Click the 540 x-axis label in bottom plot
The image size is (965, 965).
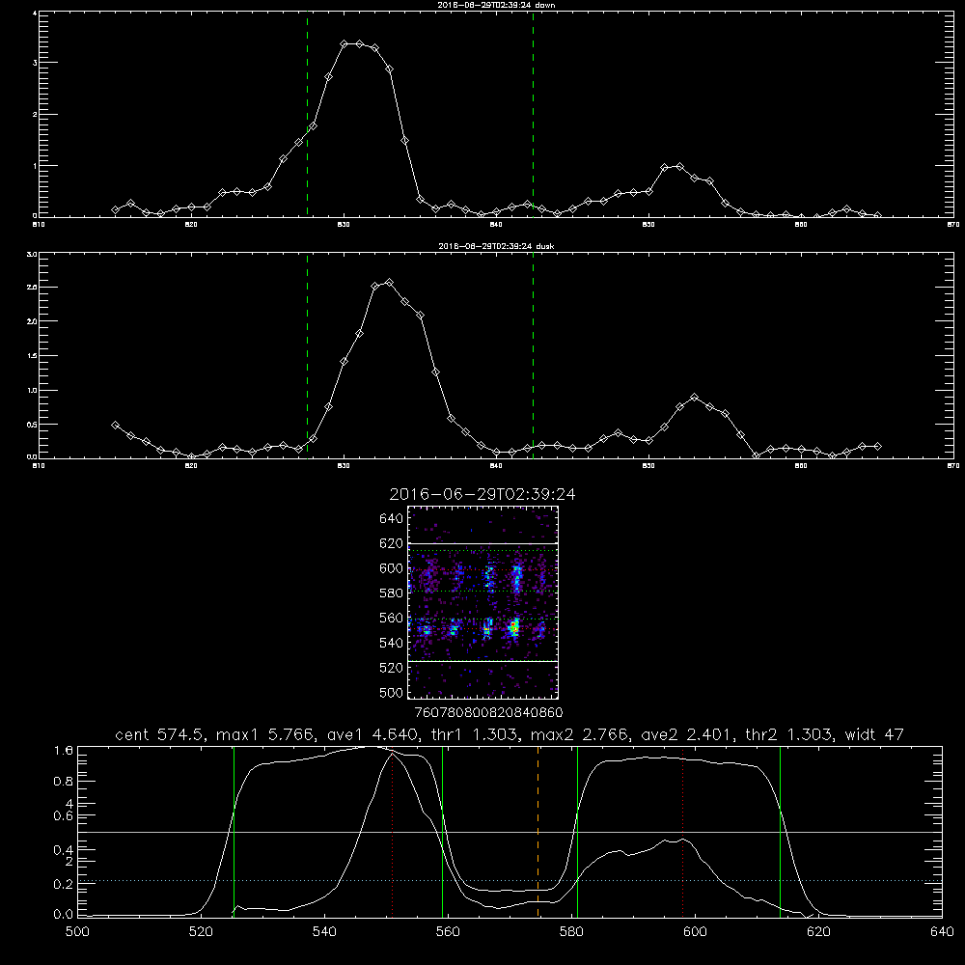pos(324,932)
